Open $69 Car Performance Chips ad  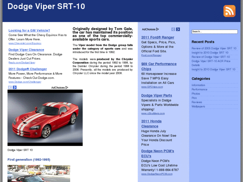coord(159,66)
